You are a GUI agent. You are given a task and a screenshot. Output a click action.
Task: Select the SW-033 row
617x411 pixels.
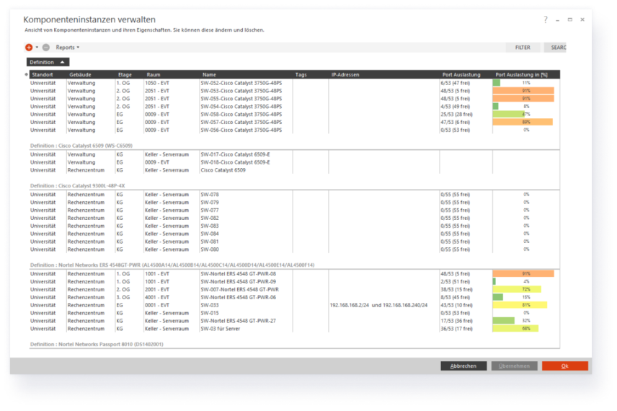point(294,305)
